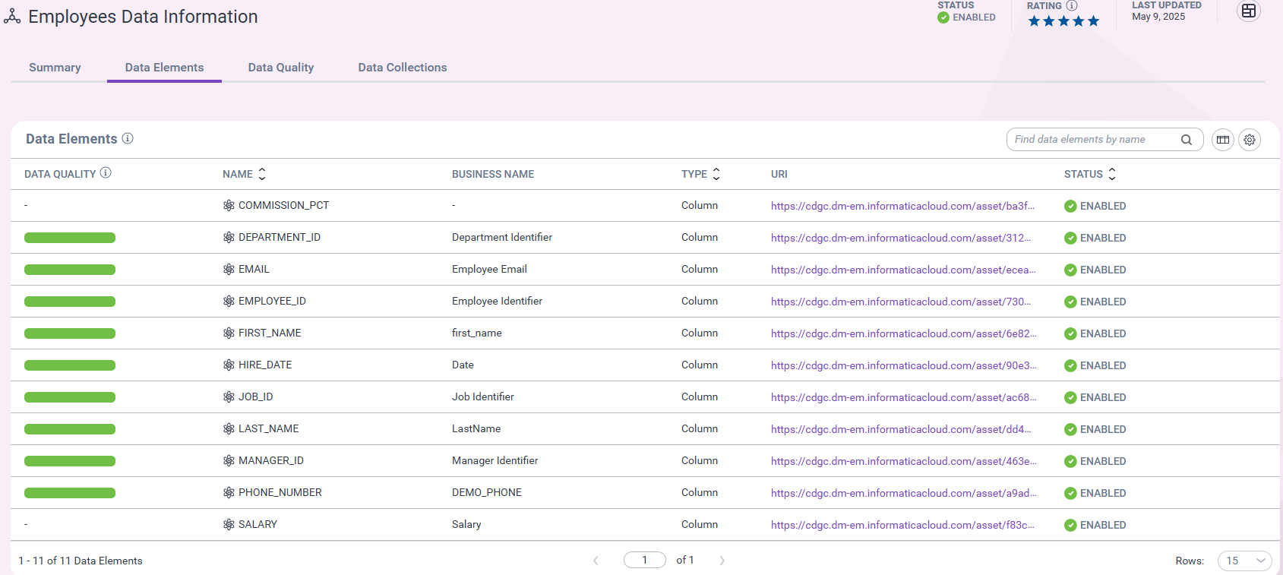Open the EMAIL asset URI link
The image size is (1283, 575).
pos(903,270)
